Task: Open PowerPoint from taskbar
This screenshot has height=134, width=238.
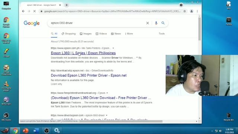Action: point(26,131)
